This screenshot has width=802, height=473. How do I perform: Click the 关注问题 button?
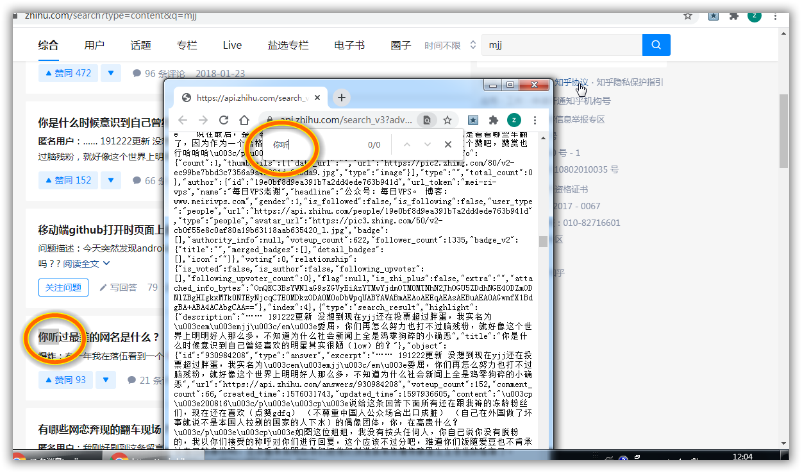[x=63, y=288]
